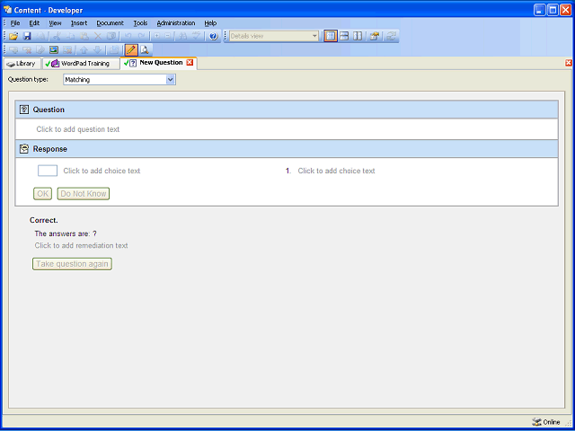Click the red close-pane X at the tab bar's right end
Screen dimensions: 575x431
[569, 63]
